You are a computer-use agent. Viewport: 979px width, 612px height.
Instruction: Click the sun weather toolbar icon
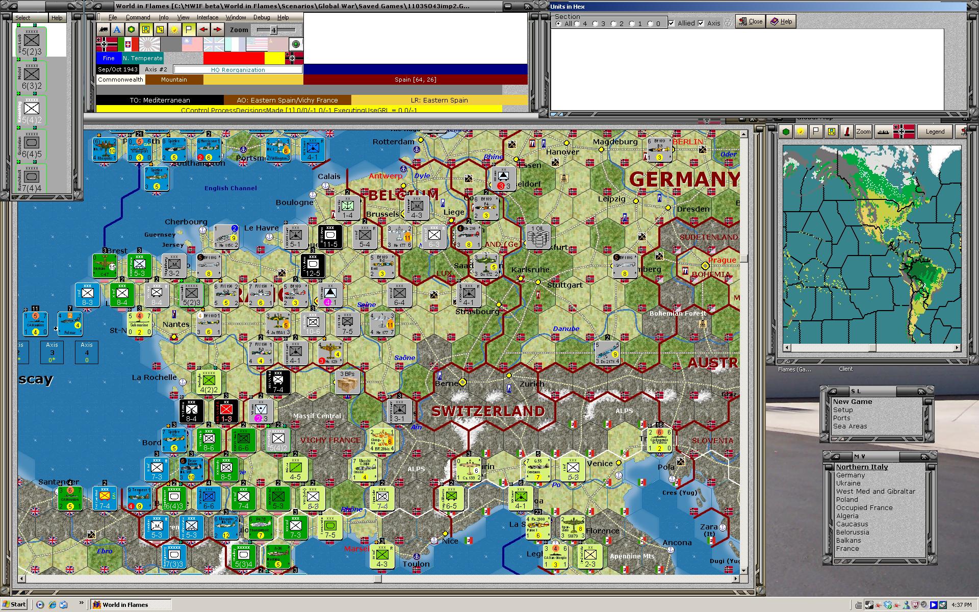coord(174,30)
